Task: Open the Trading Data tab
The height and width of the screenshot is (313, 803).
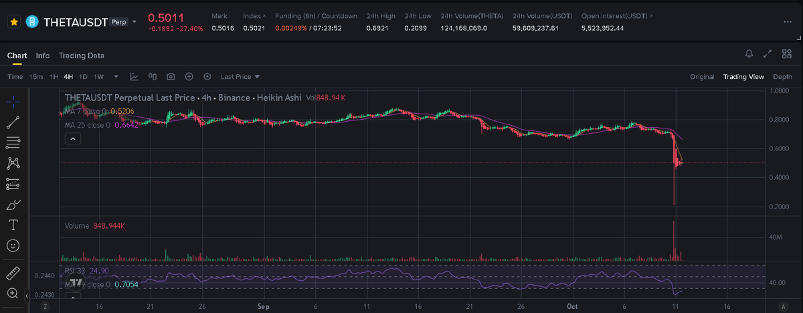Action: point(81,56)
